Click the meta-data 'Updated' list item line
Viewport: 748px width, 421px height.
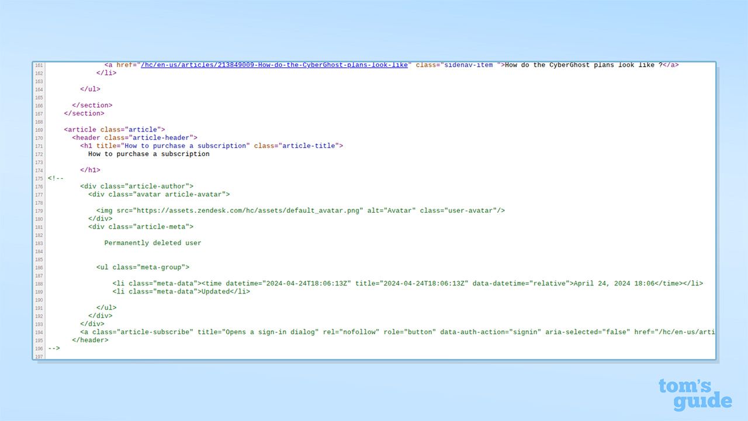coord(181,292)
